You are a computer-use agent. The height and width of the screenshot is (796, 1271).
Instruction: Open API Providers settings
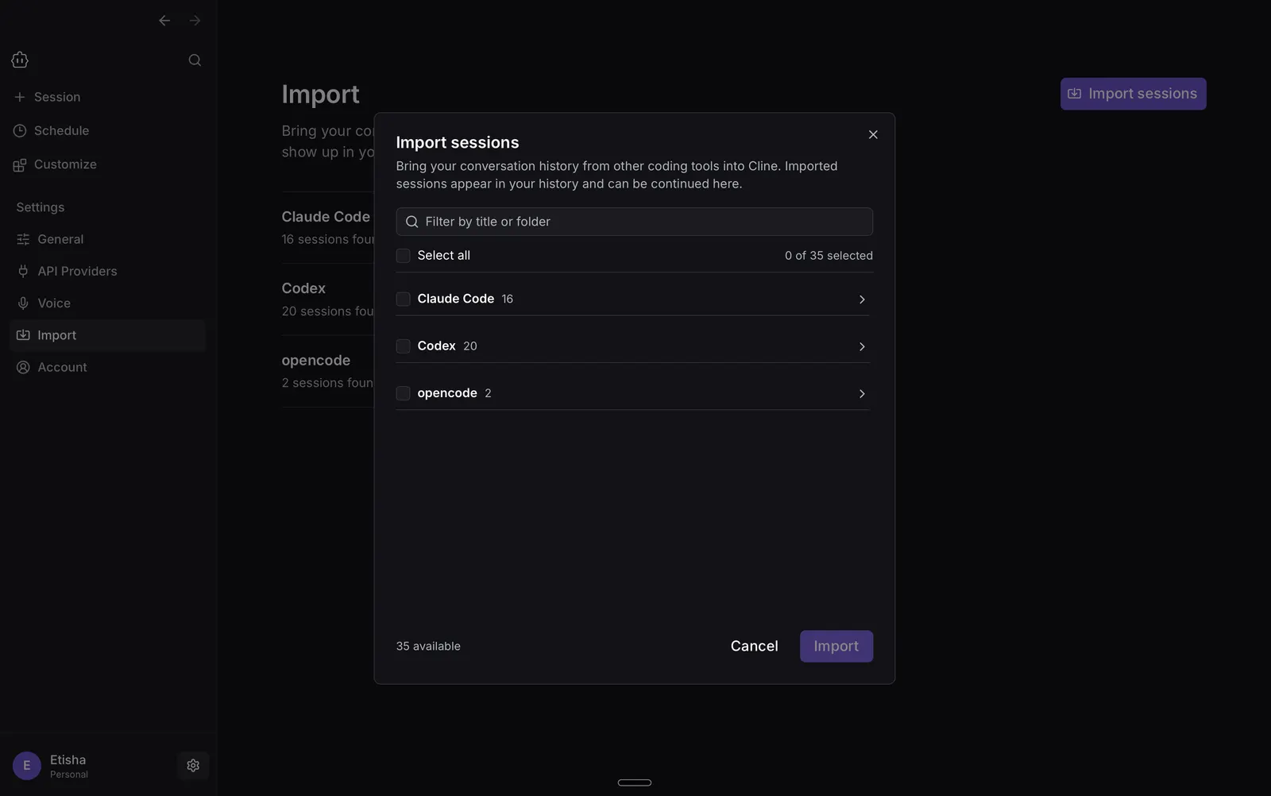[107, 271]
